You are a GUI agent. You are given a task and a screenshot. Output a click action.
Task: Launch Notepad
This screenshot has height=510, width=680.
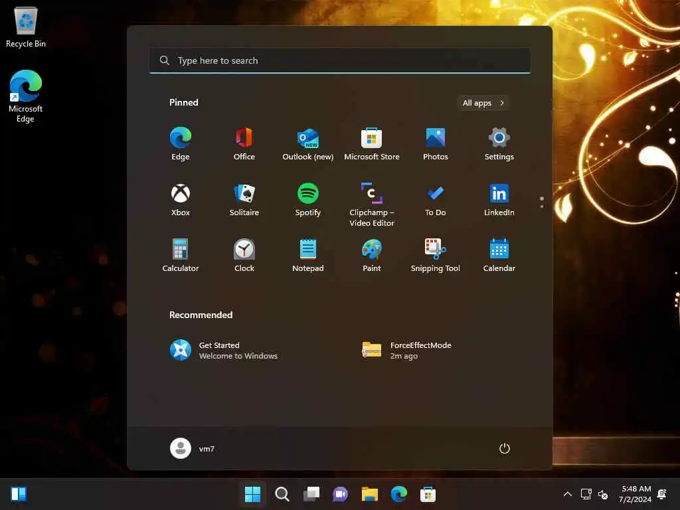coord(308,256)
